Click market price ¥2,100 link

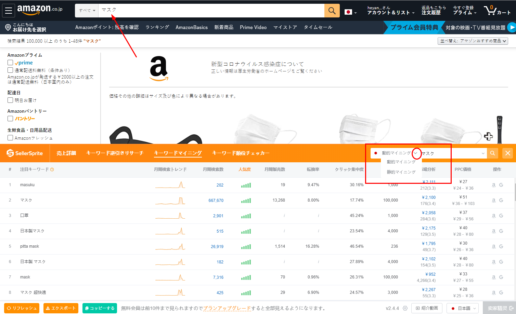tap(429, 197)
